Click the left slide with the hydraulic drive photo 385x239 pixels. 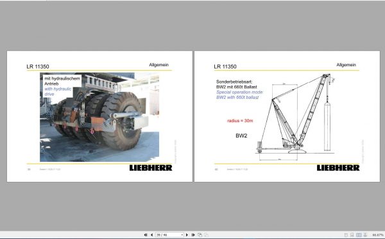[x=99, y=117]
